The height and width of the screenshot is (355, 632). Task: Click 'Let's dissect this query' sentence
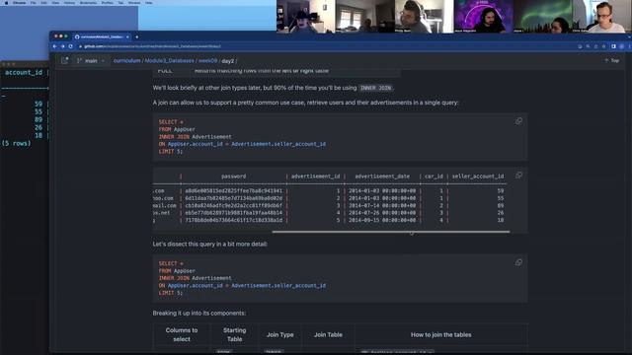[x=210, y=244]
